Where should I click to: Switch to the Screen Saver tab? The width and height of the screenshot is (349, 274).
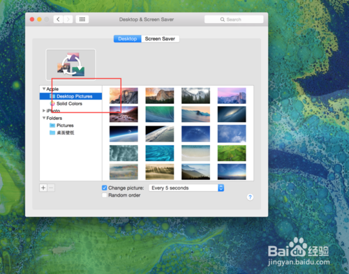point(160,39)
